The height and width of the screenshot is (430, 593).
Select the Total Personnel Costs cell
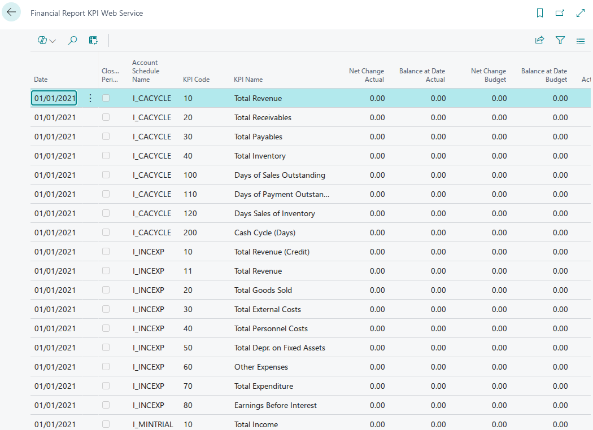[271, 329]
